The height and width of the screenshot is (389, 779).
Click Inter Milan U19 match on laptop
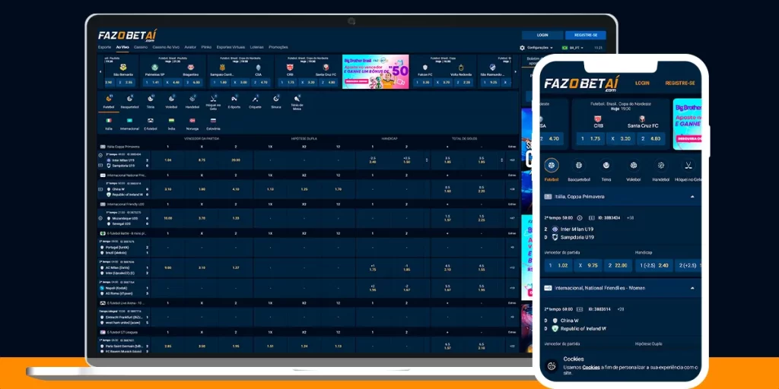pos(123,160)
